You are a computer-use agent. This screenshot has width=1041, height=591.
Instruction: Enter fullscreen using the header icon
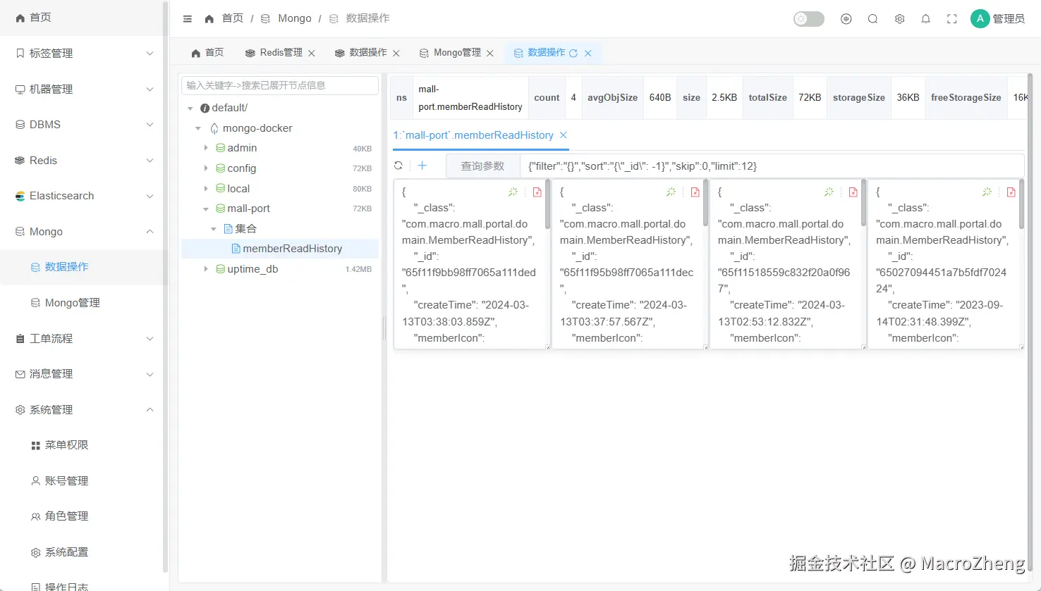tap(951, 19)
